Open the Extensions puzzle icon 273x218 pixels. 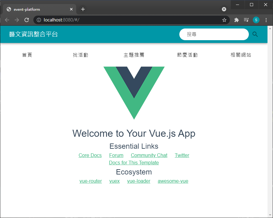click(237, 20)
